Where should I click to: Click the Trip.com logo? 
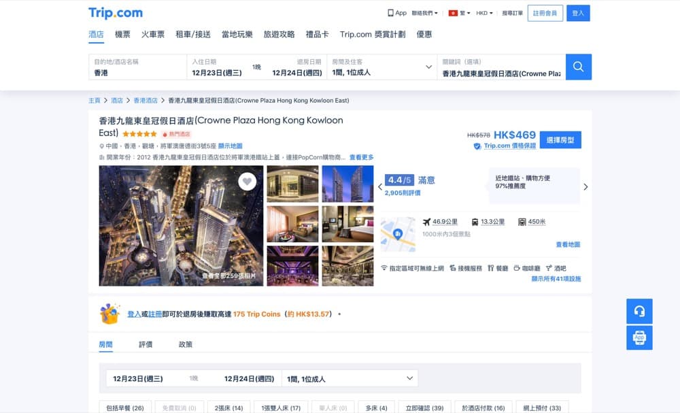point(116,13)
